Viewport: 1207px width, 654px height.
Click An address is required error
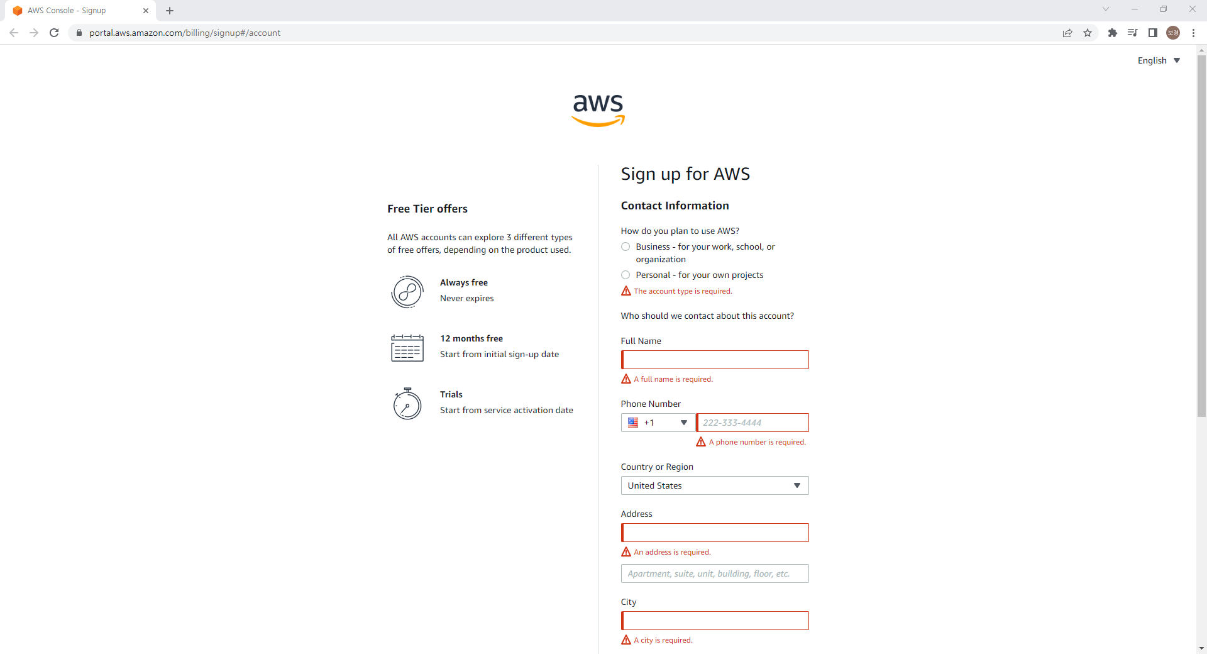(x=672, y=552)
